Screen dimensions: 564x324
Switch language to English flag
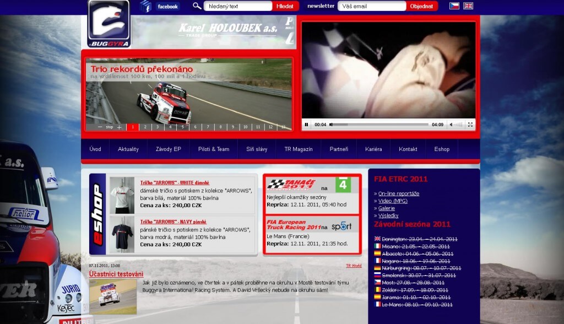[468, 6]
